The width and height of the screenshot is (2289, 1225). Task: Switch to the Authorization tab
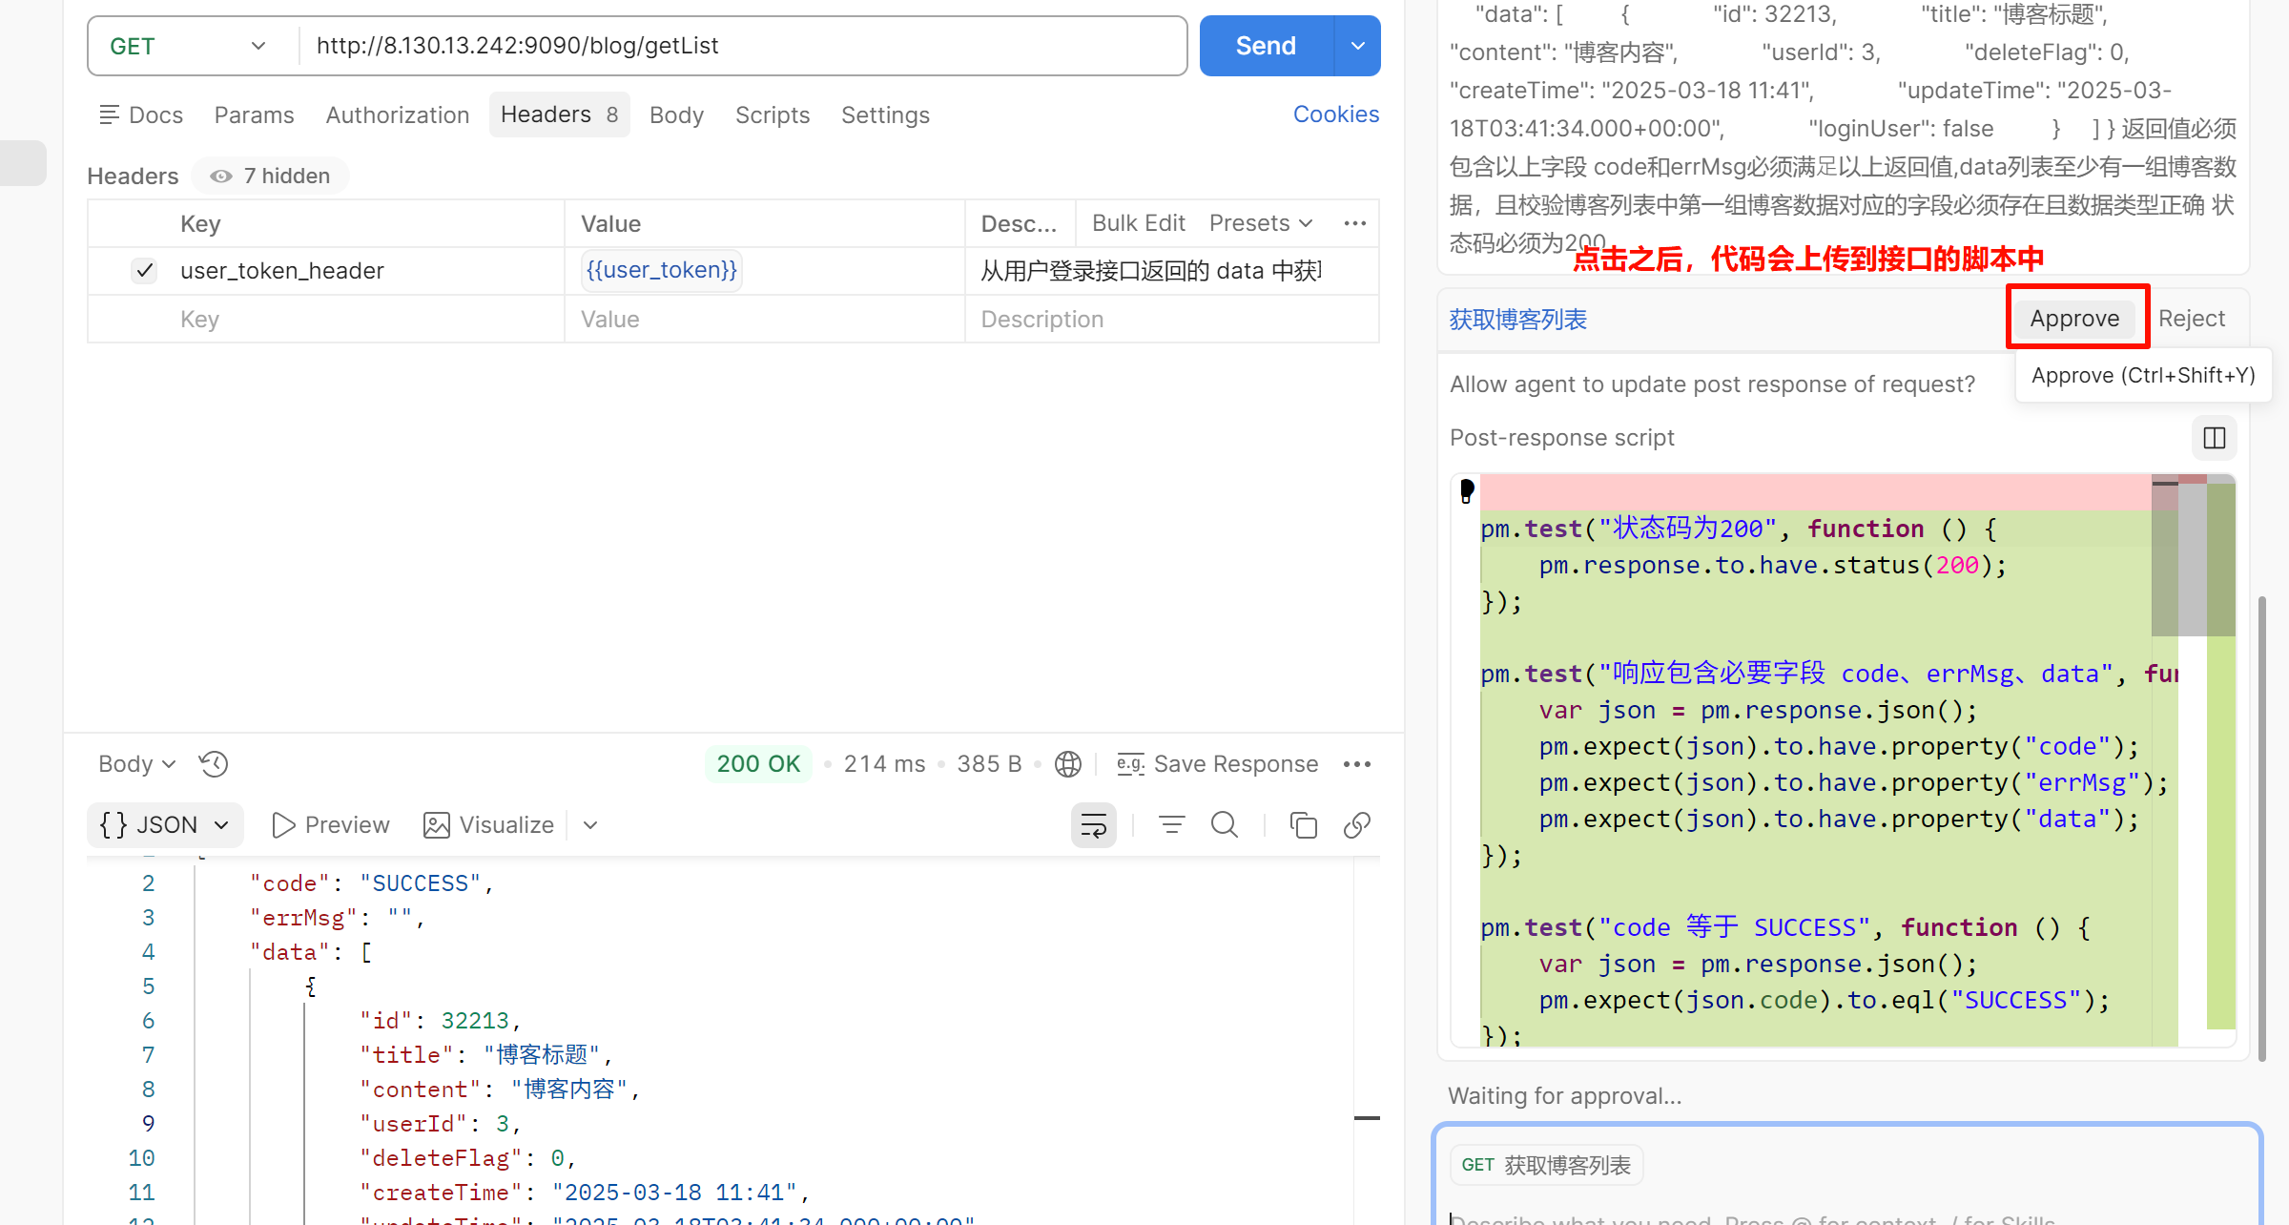(397, 115)
